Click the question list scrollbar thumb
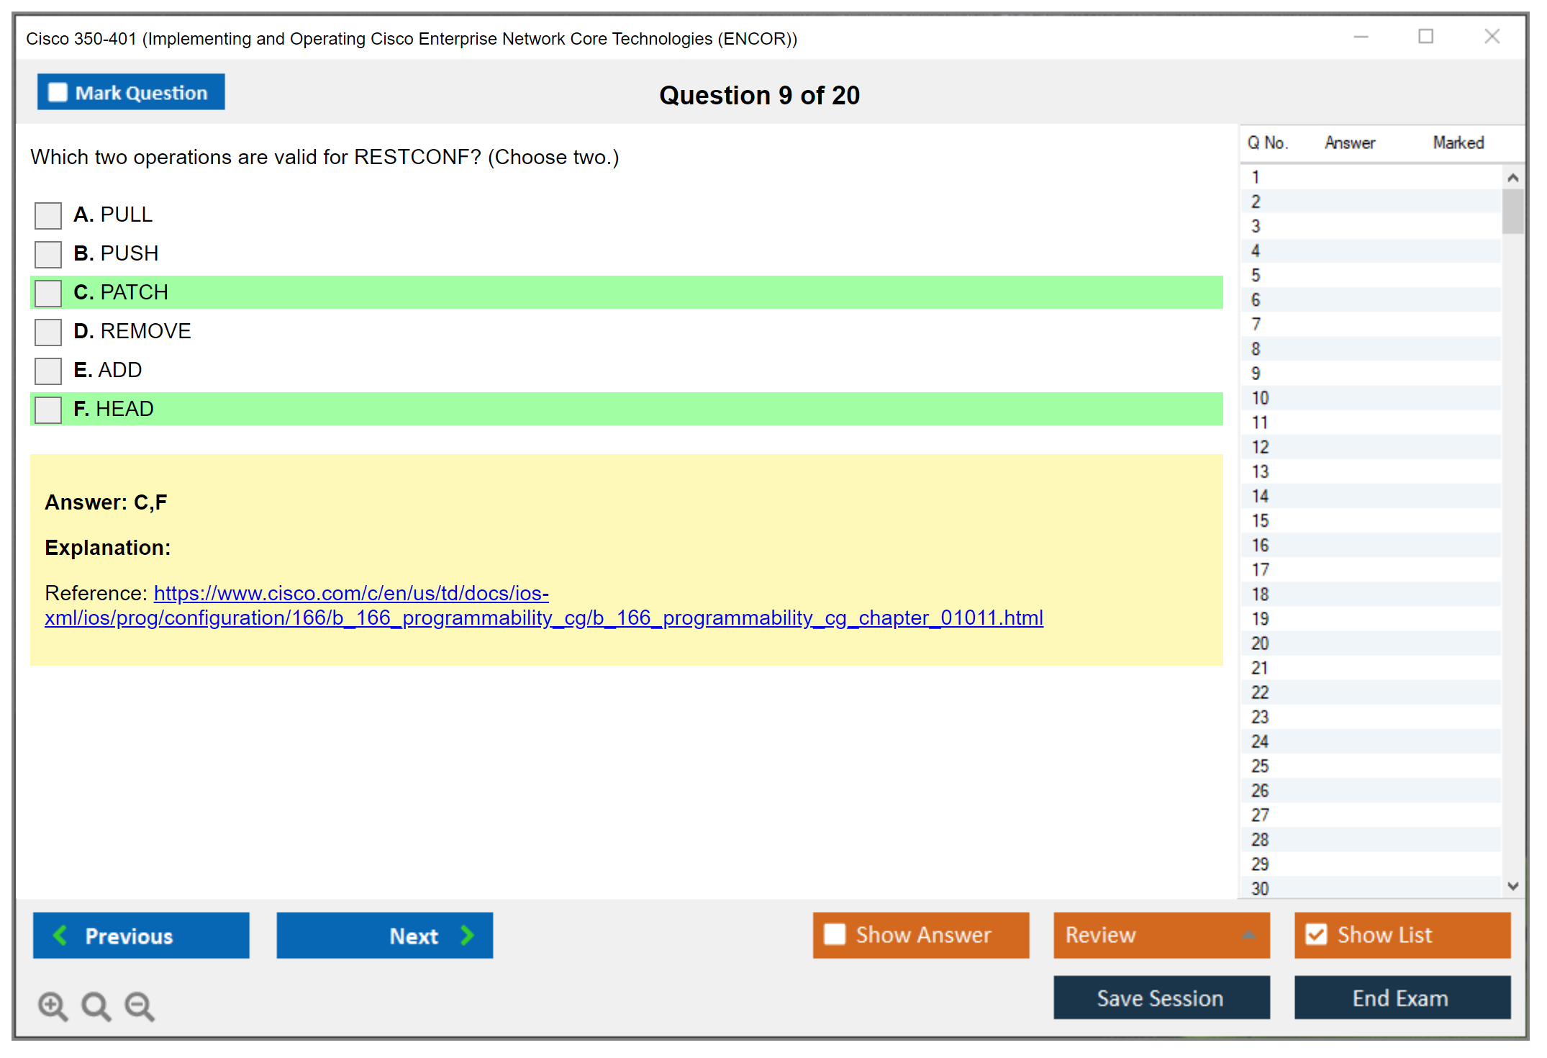This screenshot has height=1058, width=1547. point(1512,211)
